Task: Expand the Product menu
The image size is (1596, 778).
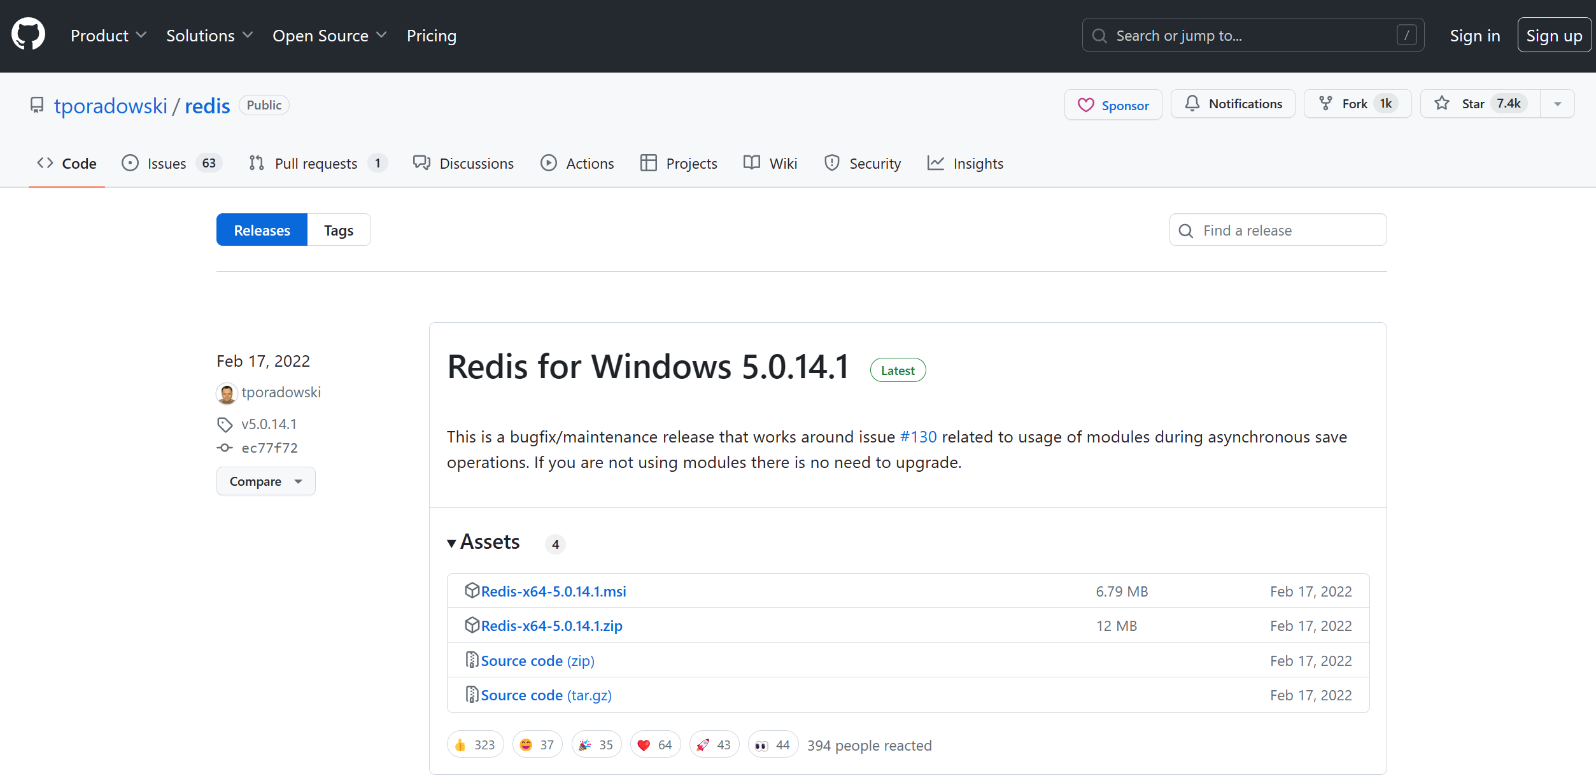Action: [108, 36]
